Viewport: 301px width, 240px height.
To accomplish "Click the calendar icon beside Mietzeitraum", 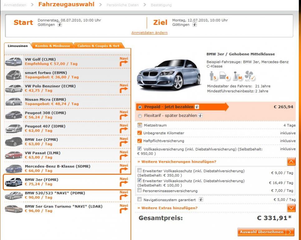I will point(140,125).
